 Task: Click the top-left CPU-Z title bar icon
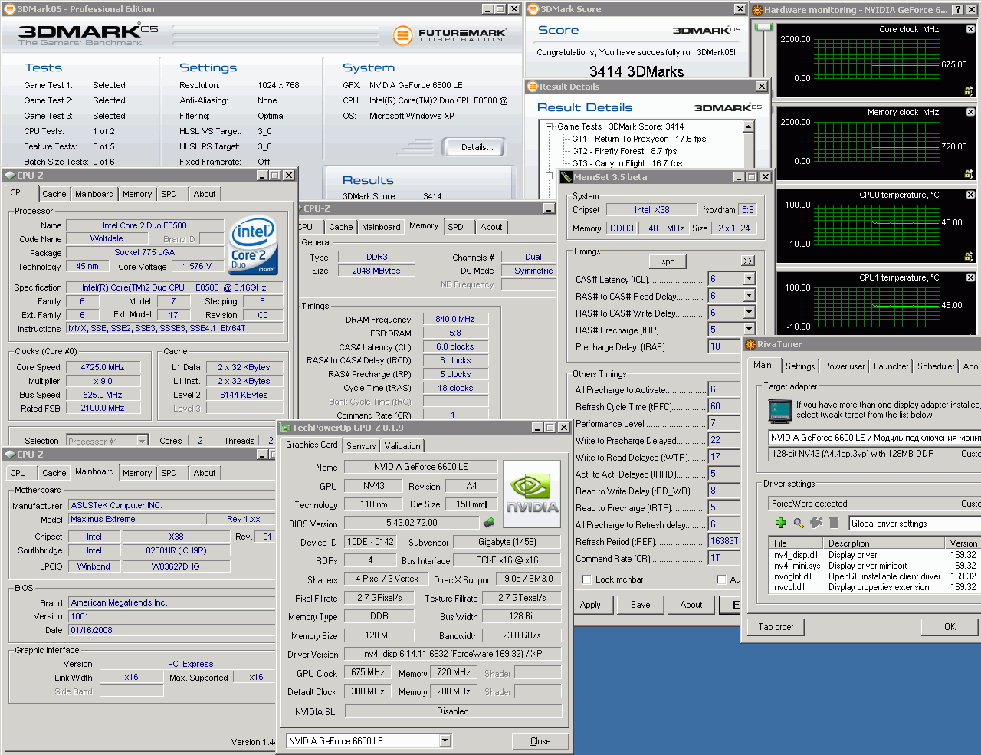[x=9, y=175]
